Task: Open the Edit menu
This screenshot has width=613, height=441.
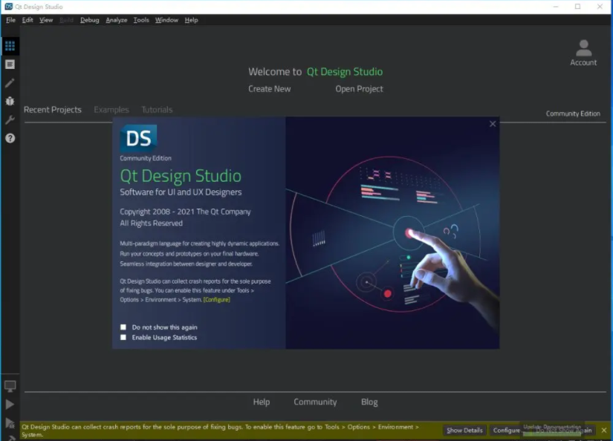Action: click(x=27, y=20)
